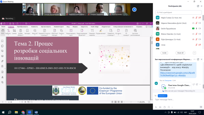
Task: Open the more options button beside Mute All
Action: pos(194,53)
